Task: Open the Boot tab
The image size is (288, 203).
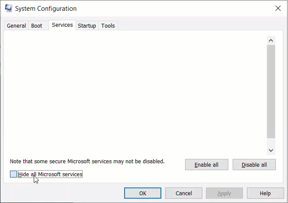Action: tap(37, 25)
